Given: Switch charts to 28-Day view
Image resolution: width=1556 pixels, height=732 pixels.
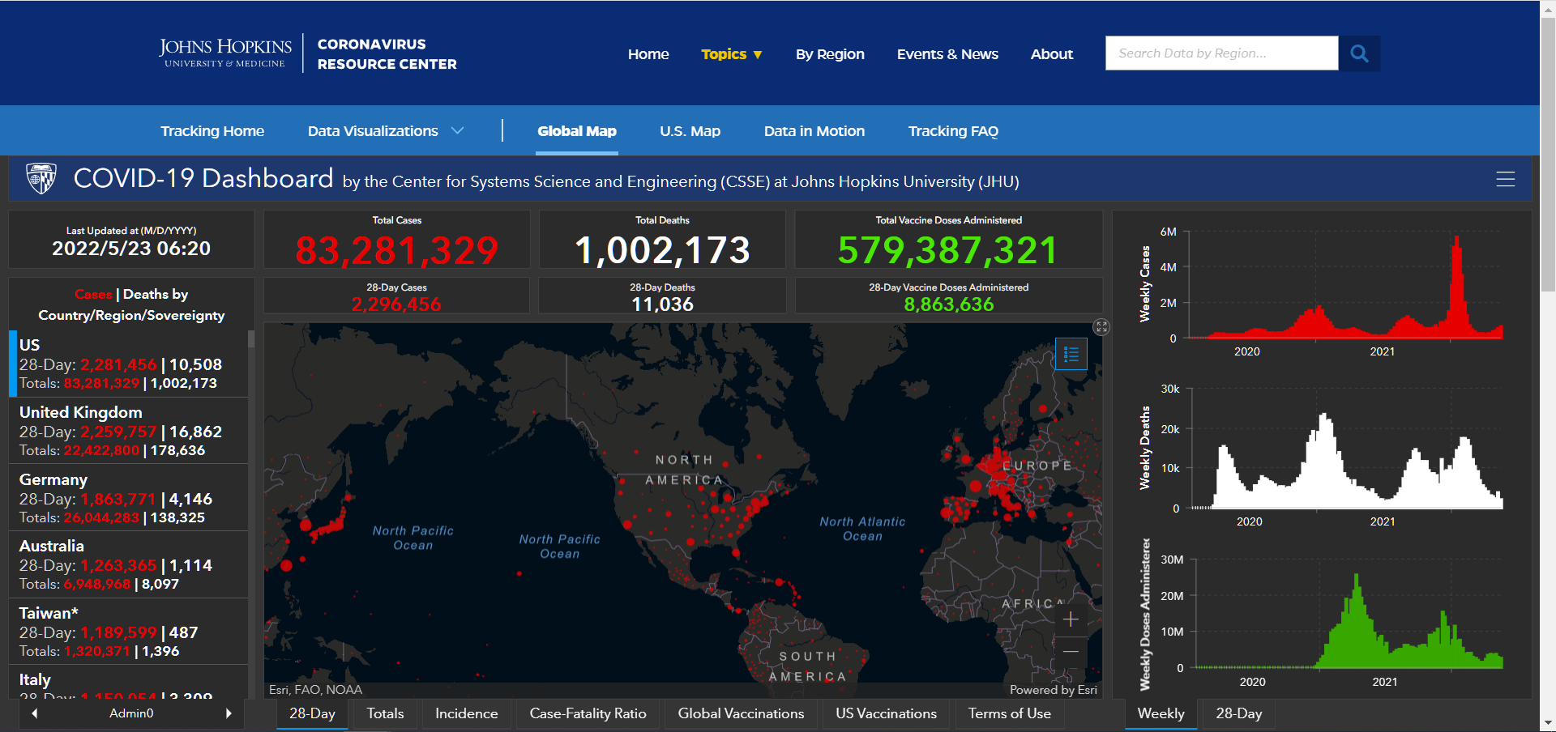Looking at the screenshot, I should point(1238,713).
